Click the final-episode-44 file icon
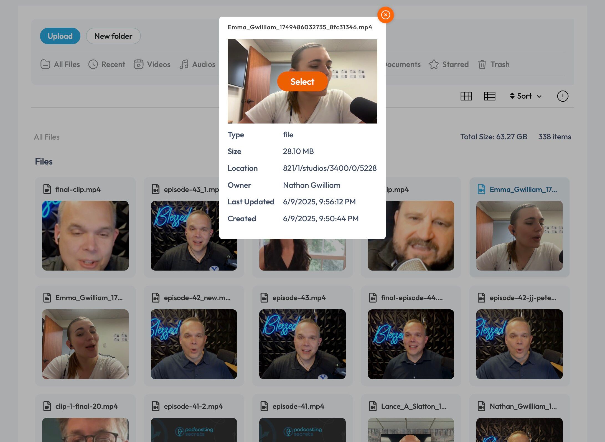 373,298
